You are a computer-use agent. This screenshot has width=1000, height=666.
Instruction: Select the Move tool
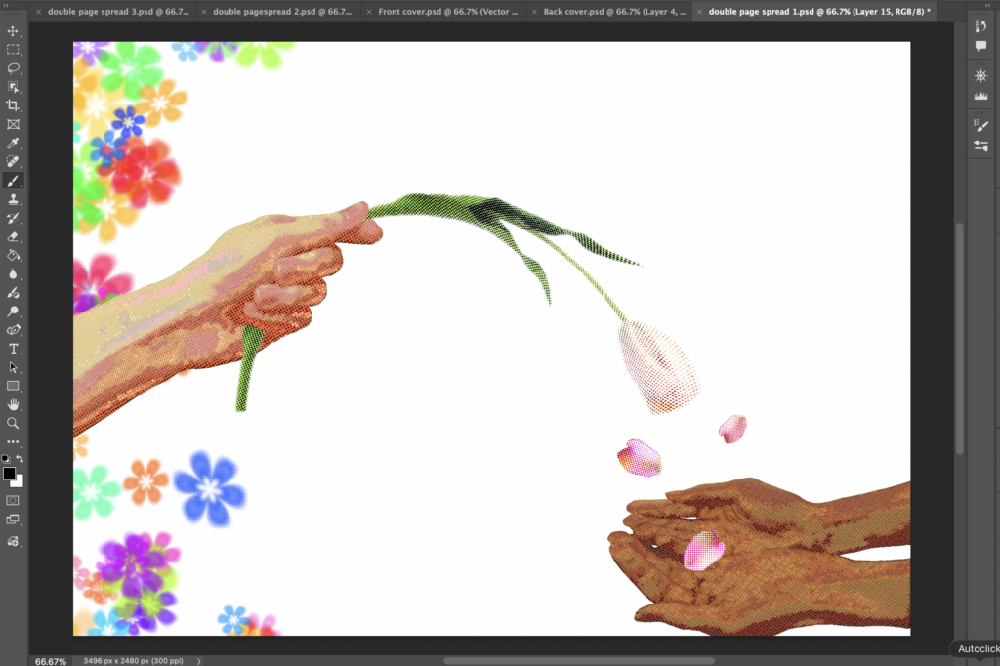pyautogui.click(x=14, y=31)
